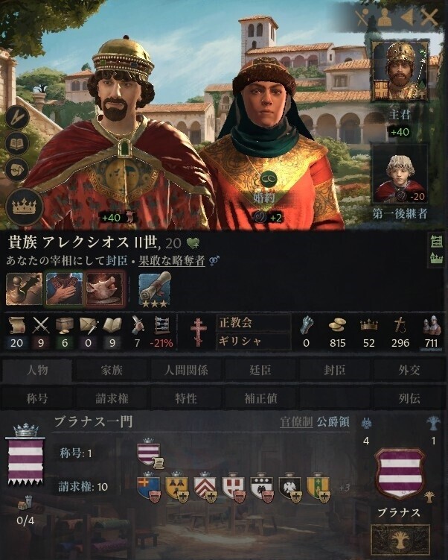Click the crown icon beside the portrait
The width and height of the screenshot is (448, 560).
coord(25,207)
